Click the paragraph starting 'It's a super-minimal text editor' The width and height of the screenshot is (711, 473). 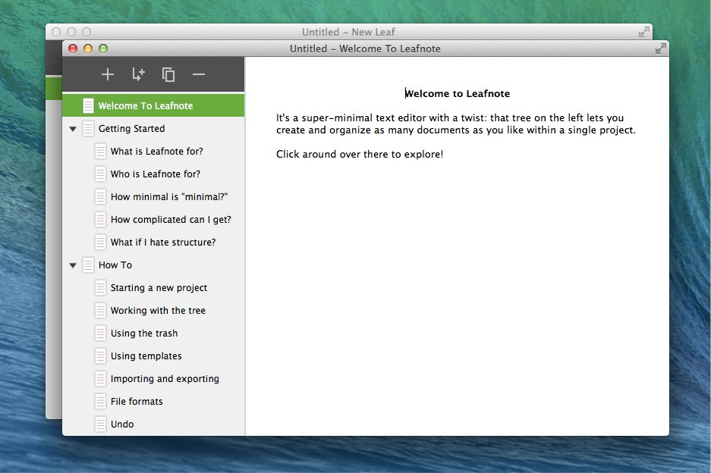[x=456, y=124]
